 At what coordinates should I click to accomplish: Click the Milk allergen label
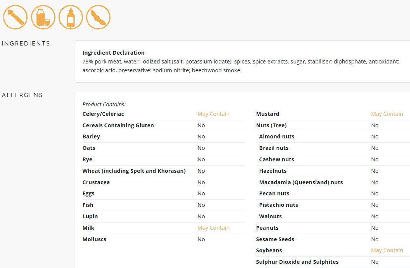click(88, 228)
